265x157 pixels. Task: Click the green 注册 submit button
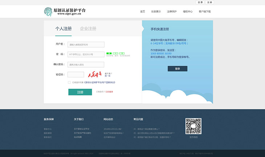[x=80, y=92]
